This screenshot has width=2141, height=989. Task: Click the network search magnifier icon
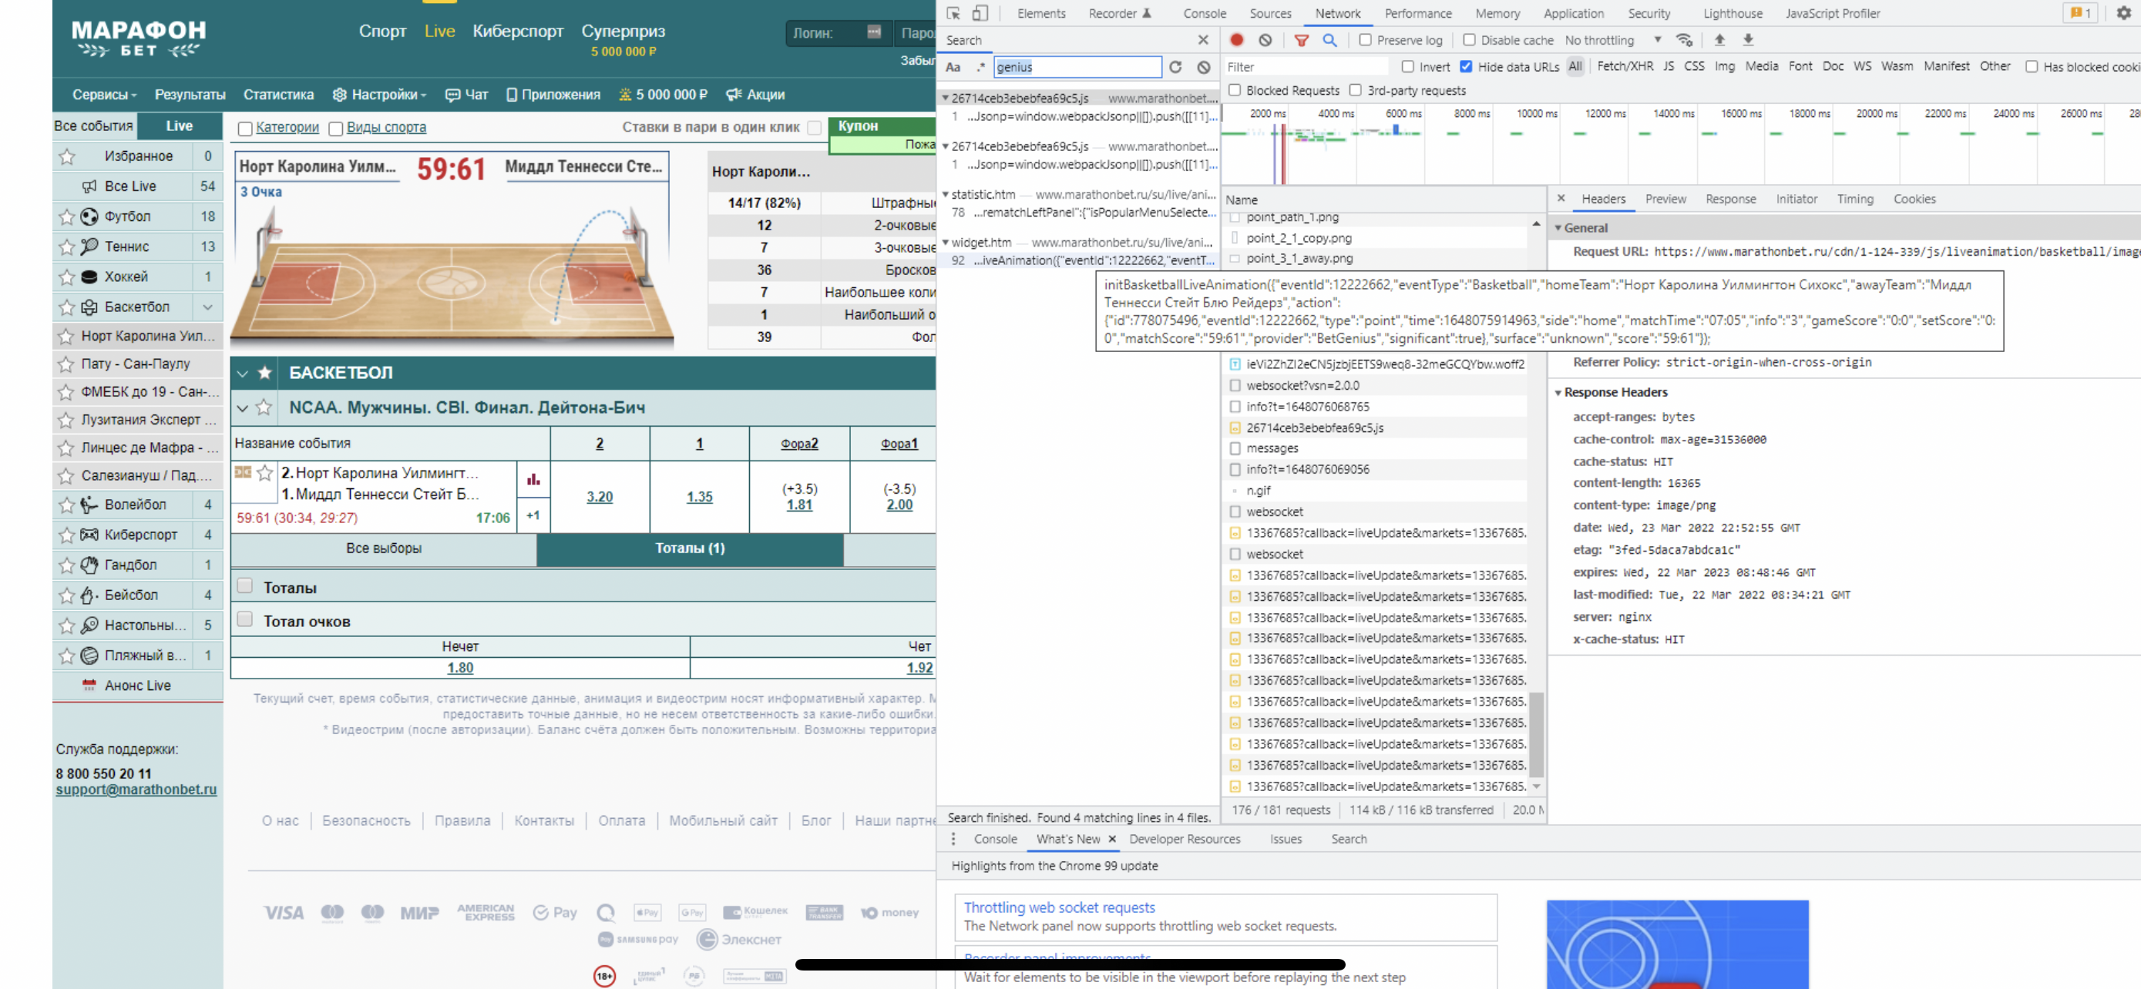[x=1329, y=40]
